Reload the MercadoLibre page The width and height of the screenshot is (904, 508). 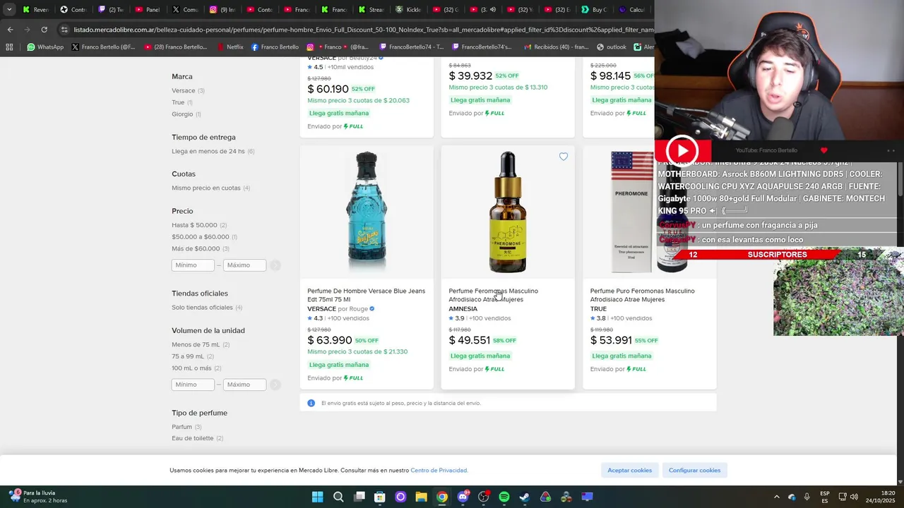tap(44, 30)
